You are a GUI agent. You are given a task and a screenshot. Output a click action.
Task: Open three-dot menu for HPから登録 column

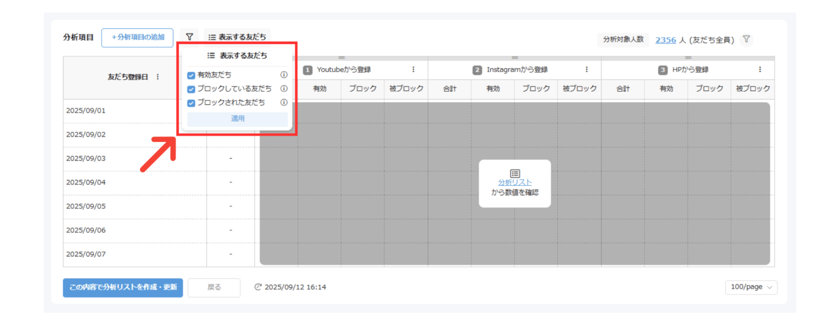(760, 69)
